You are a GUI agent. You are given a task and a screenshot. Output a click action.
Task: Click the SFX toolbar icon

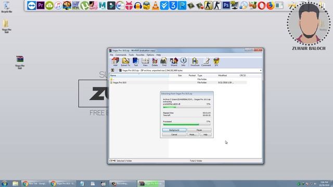click(x=216, y=62)
